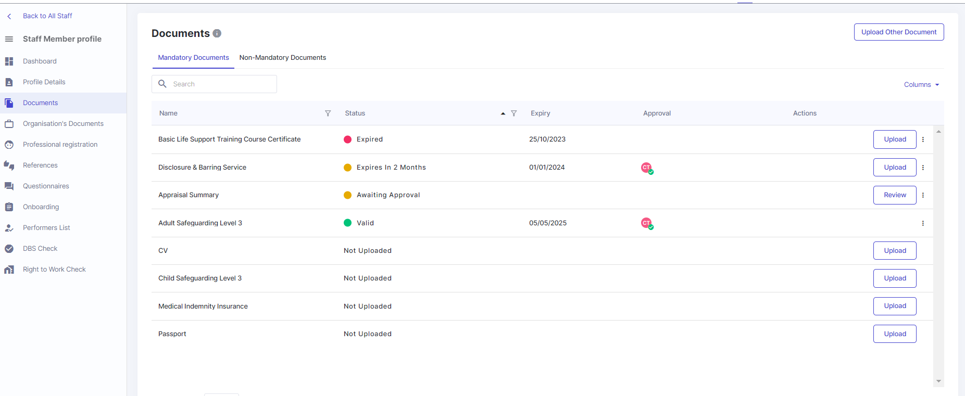This screenshot has height=396, width=965.
Task: Click the table scrollbar down arrow
Action: [938, 381]
